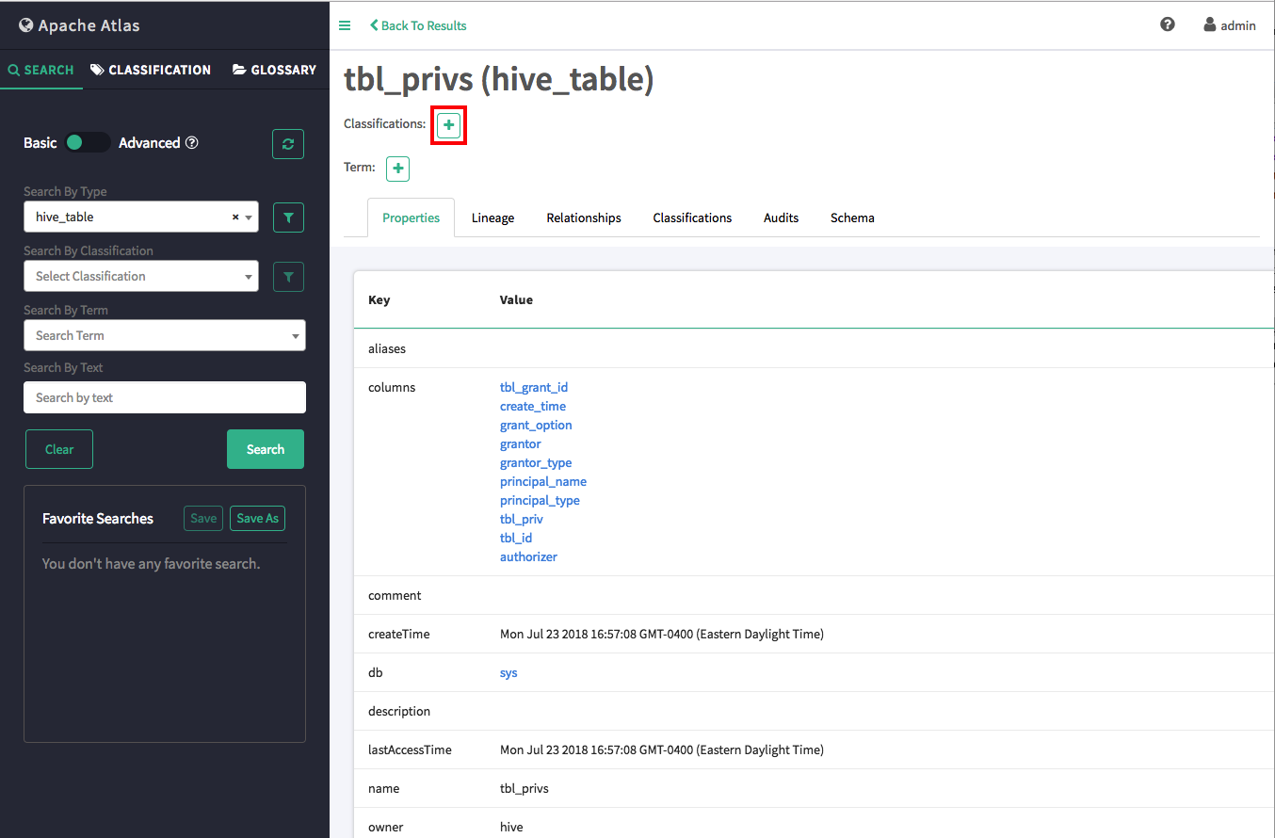The height and width of the screenshot is (838, 1275).
Task: Click the green Search button
Action: coord(266,449)
